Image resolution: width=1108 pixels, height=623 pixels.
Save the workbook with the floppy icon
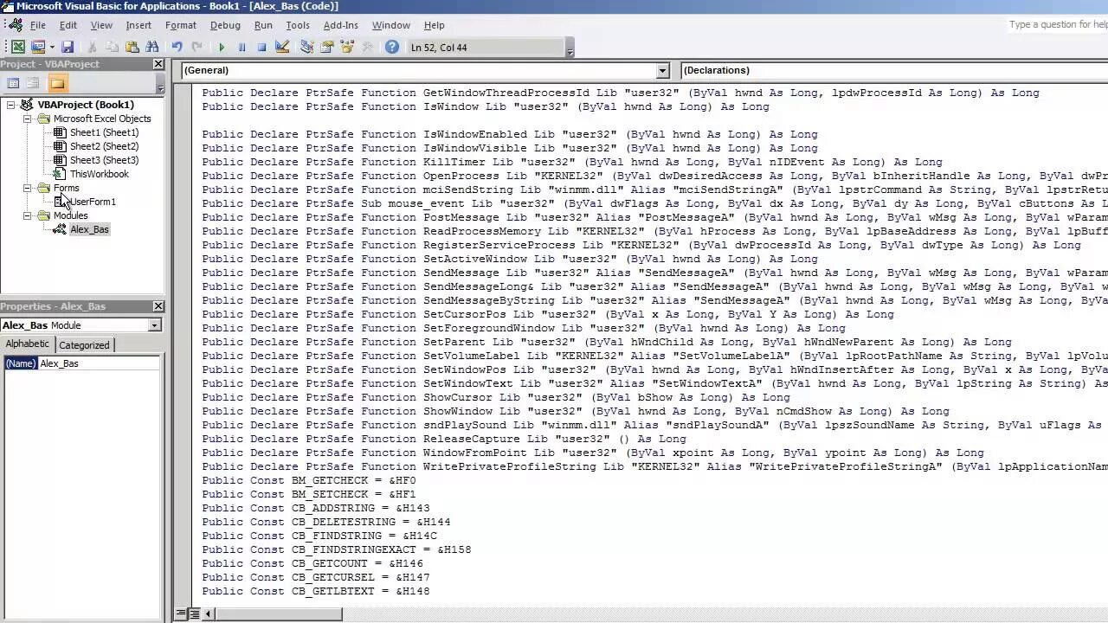(x=68, y=47)
